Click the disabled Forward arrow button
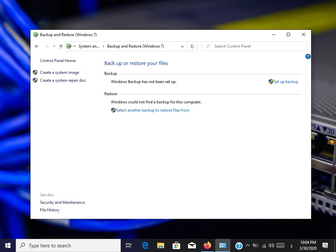The height and width of the screenshot is (252, 336). point(47,46)
